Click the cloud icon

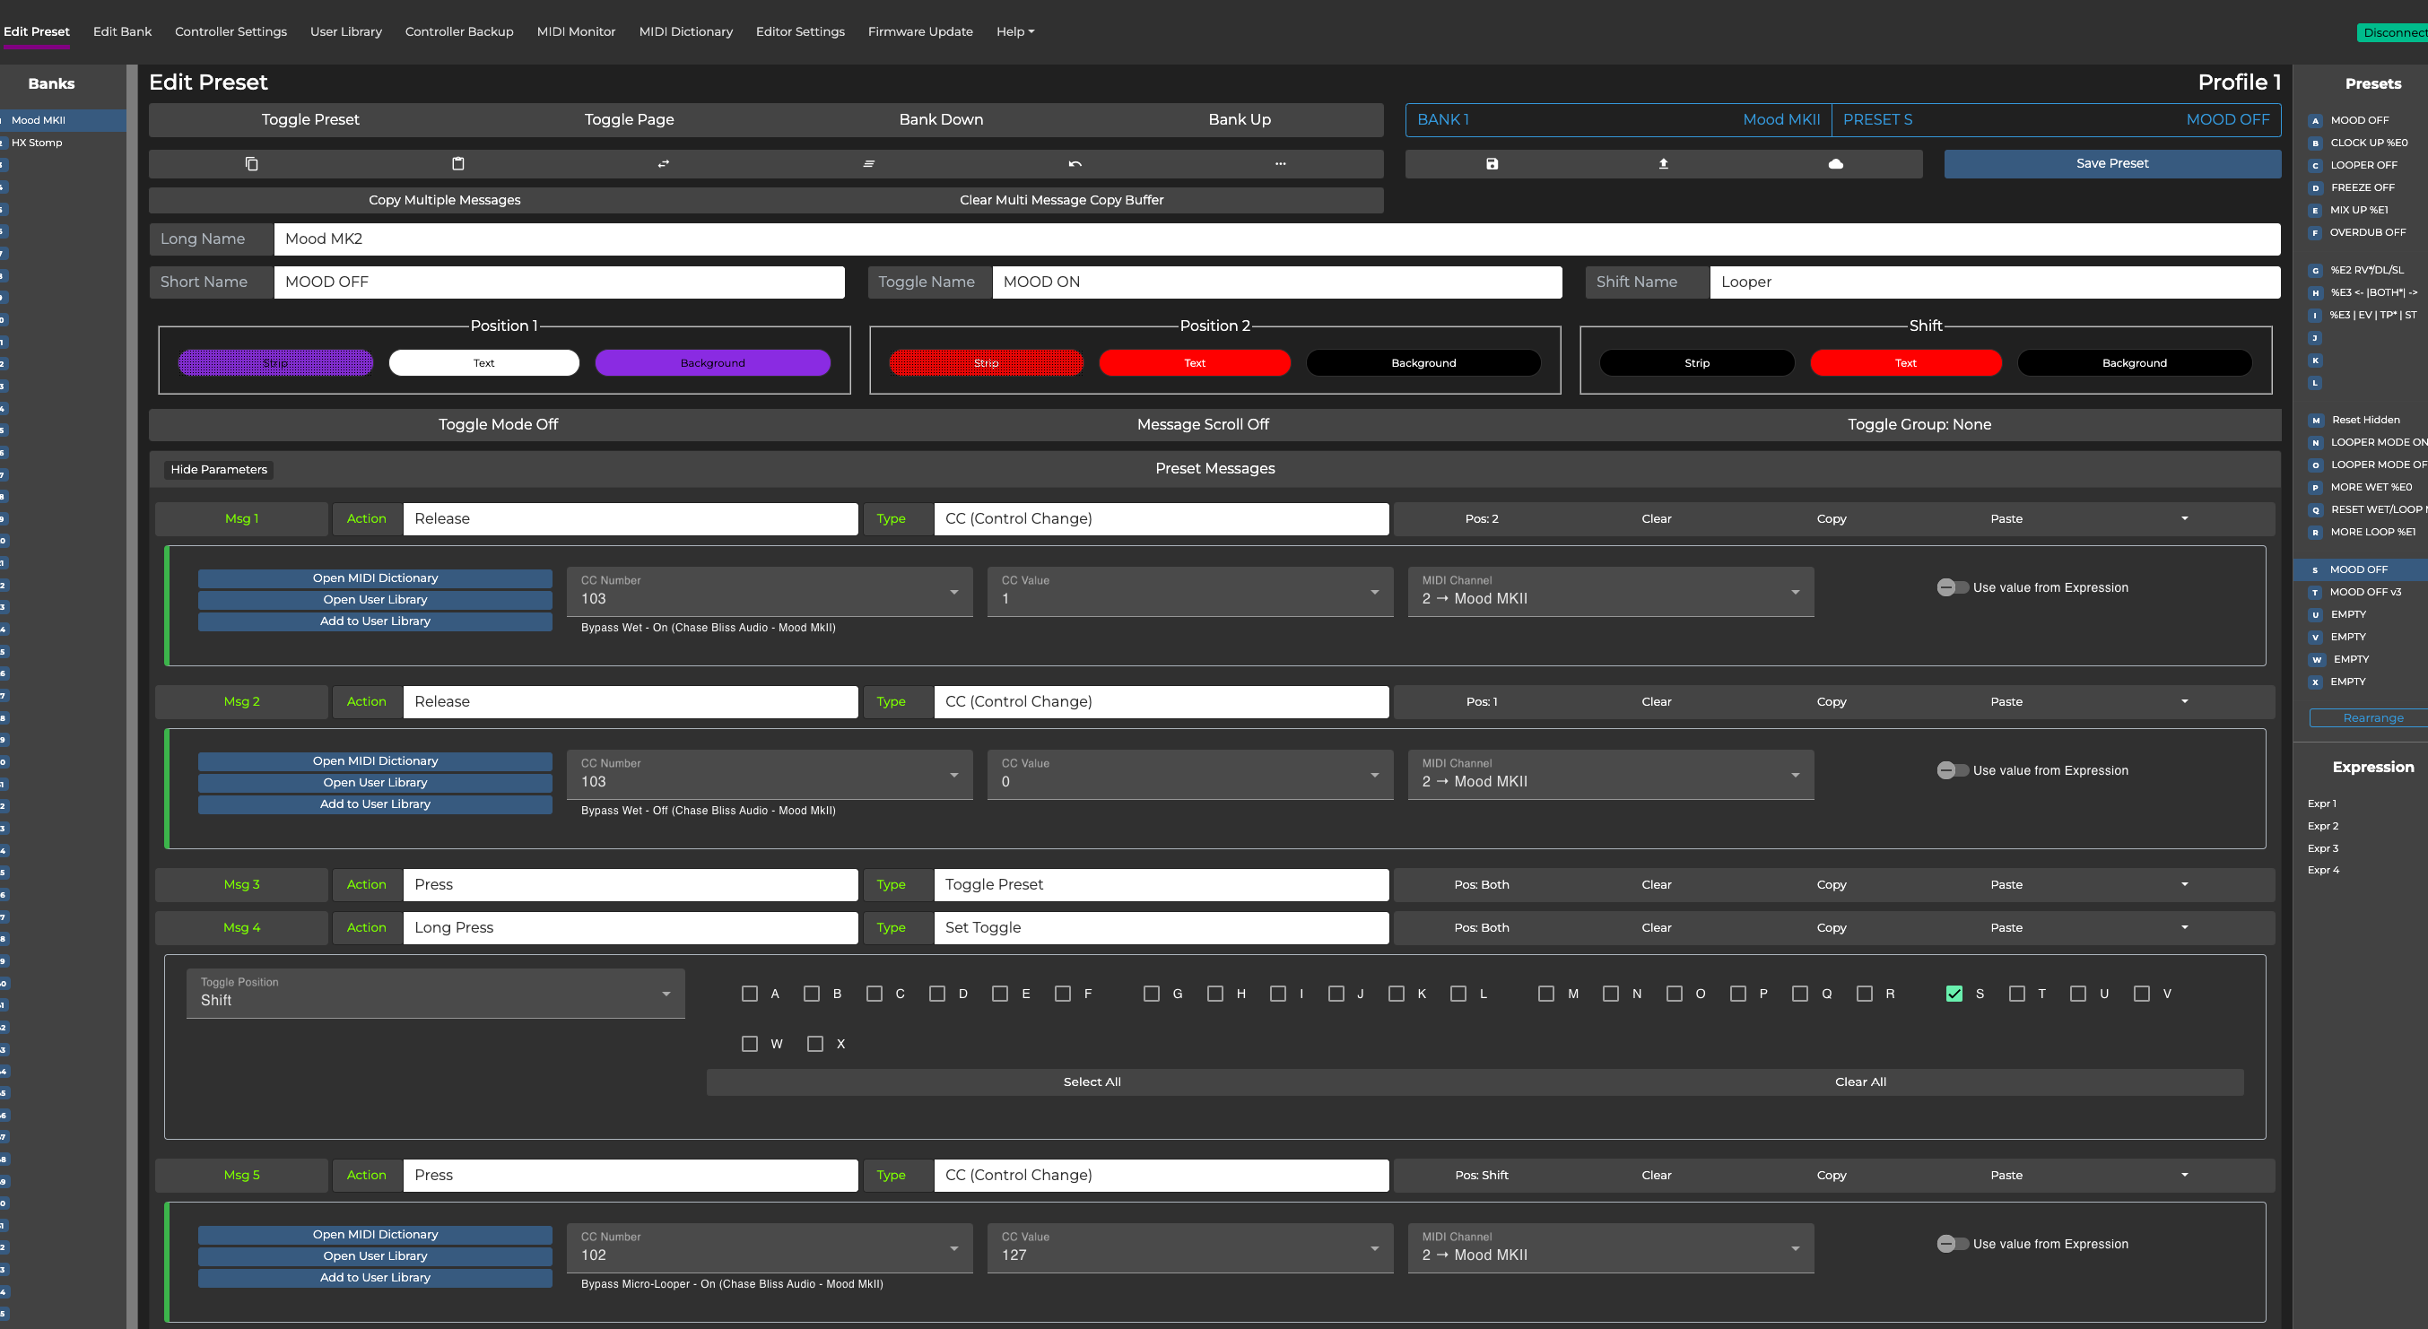pos(1835,164)
